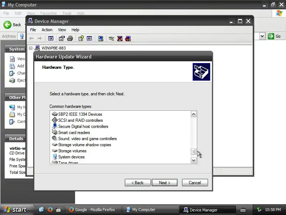Screen dimensions: 286x215
Task: Click Device Manager close button
Action: (x=248, y=21)
